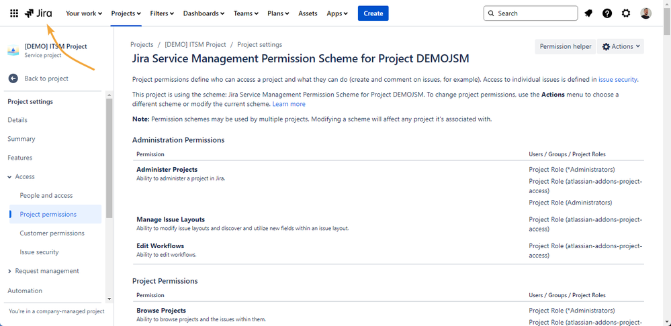This screenshot has height=326, width=671.
Task: Click the Back to project arrow icon
Action: coord(13,78)
